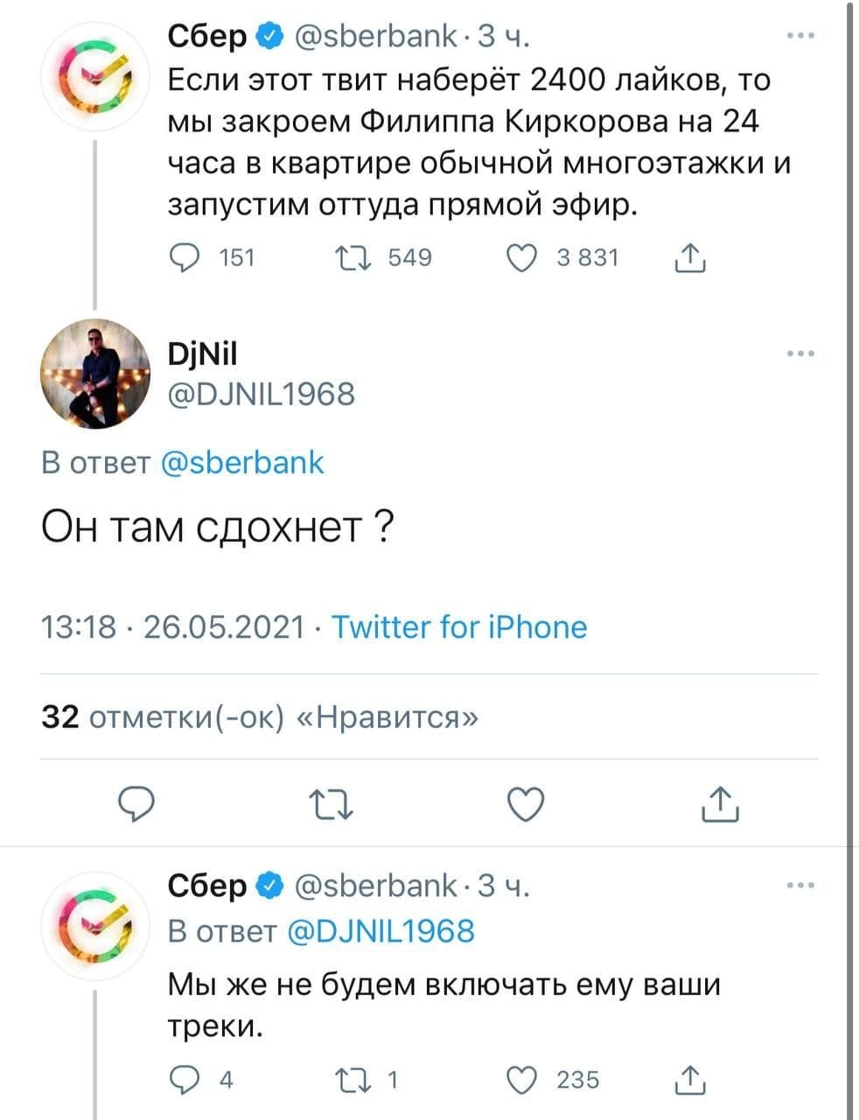The width and height of the screenshot is (859, 1120).
Task: Open the @DJNIL1968 mention in Сбер's reply
Action: (381, 930)
